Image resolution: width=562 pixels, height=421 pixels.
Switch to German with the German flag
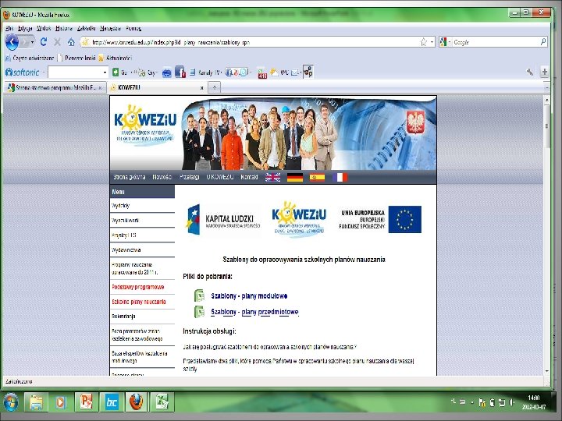point(295,177)
